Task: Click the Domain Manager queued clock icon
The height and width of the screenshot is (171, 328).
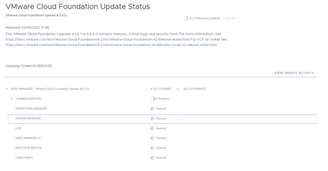Action: 152,118
